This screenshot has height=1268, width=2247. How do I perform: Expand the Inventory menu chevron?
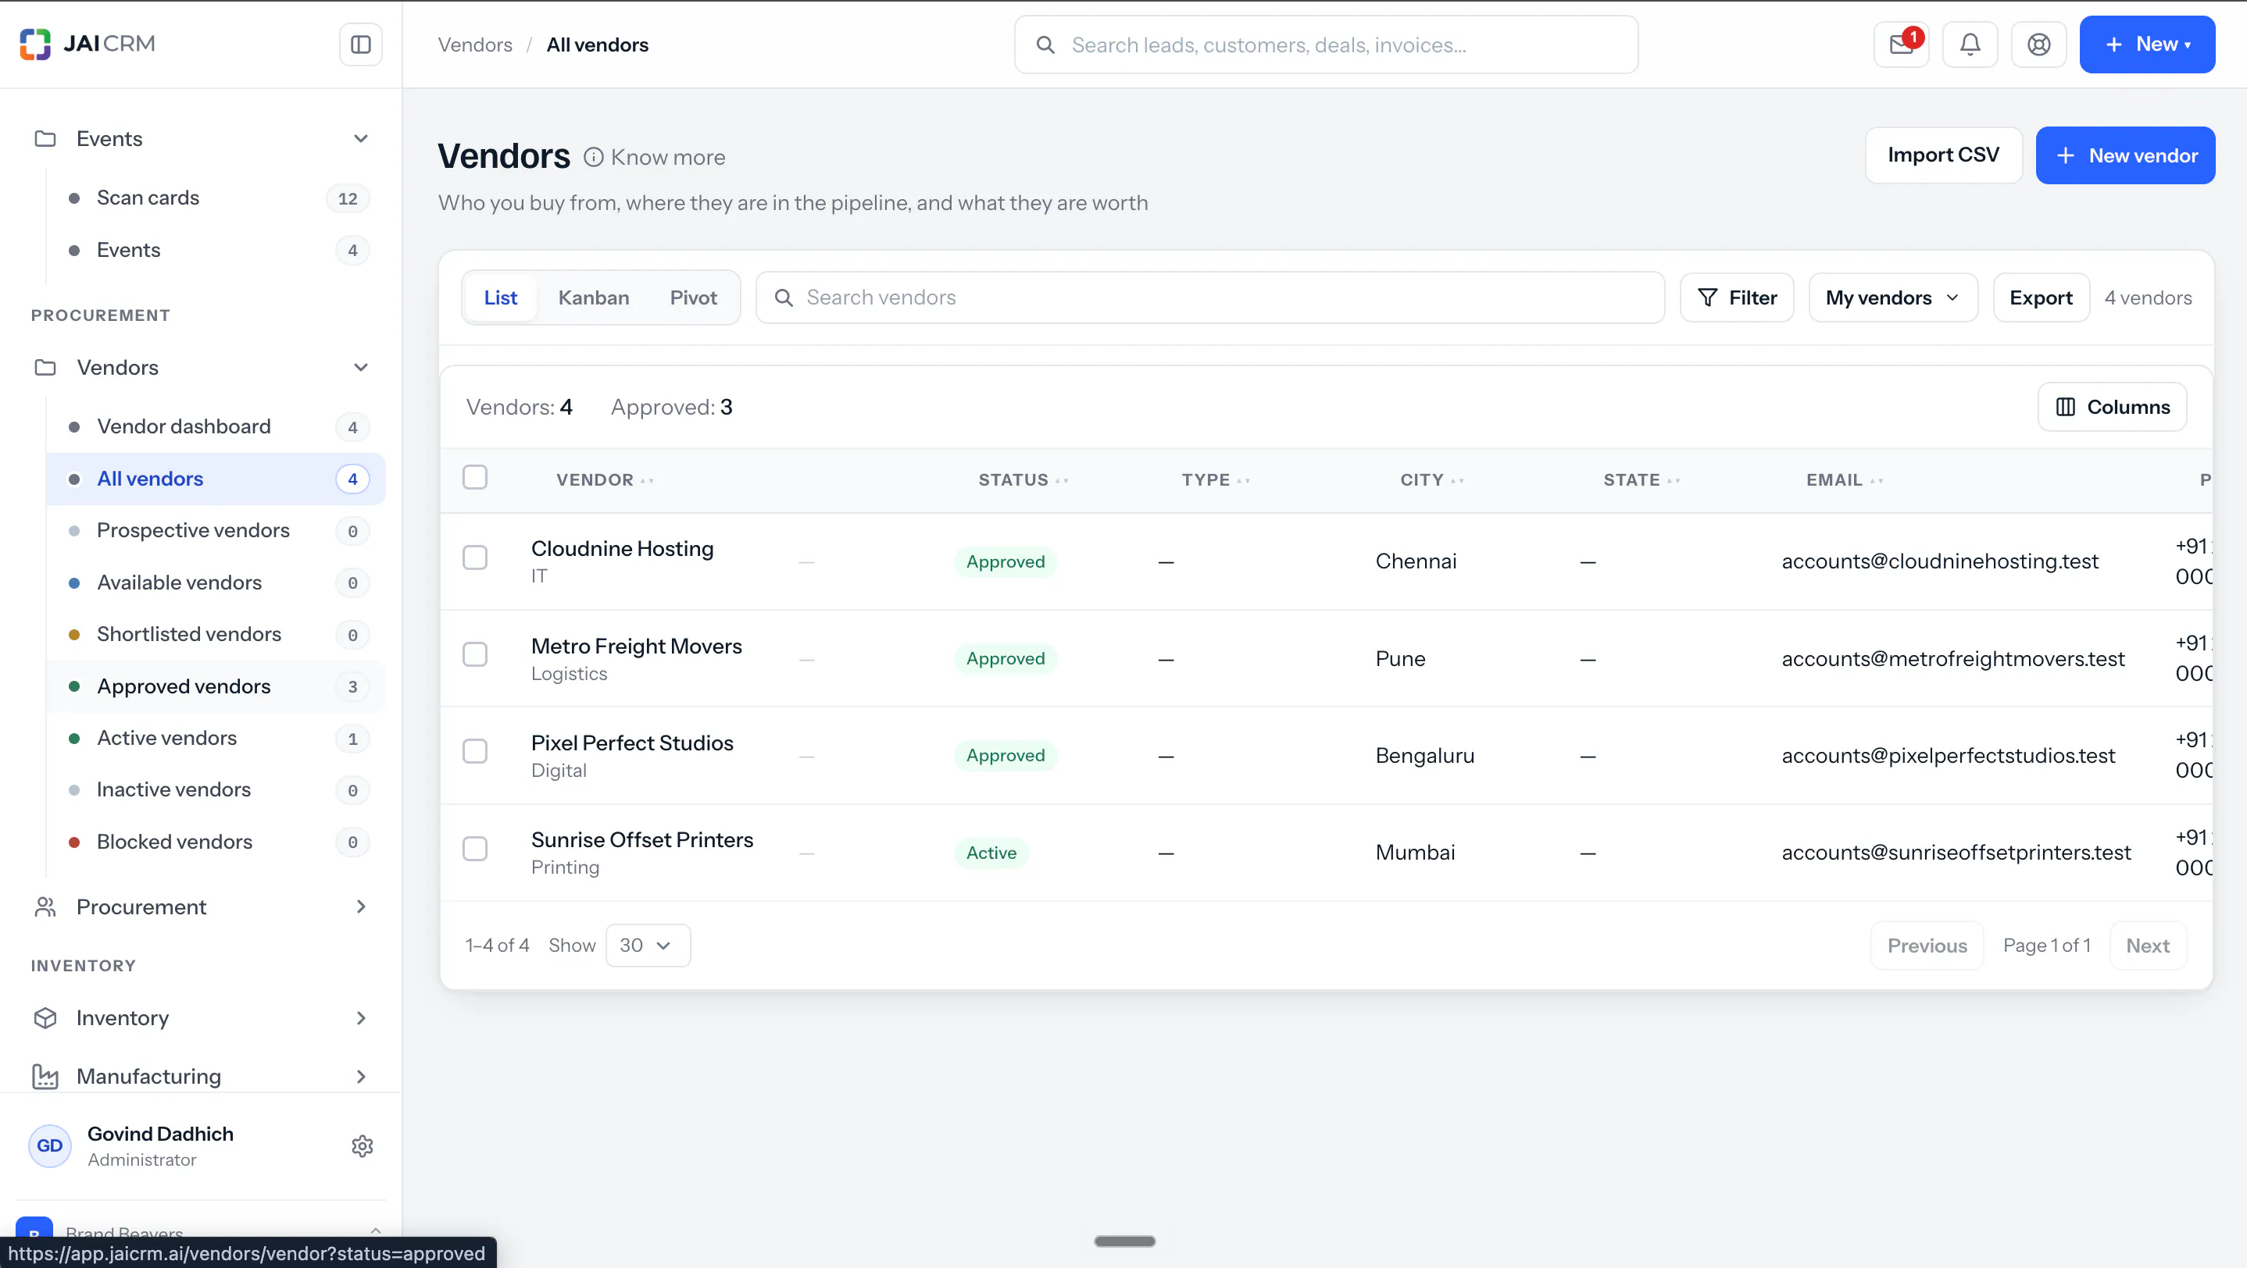pyautogui.click(x=360, y=1018)
